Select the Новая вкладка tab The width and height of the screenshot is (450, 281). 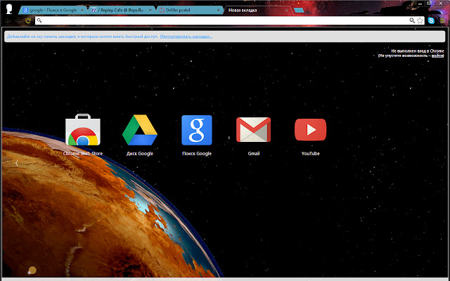coord(258,10)
